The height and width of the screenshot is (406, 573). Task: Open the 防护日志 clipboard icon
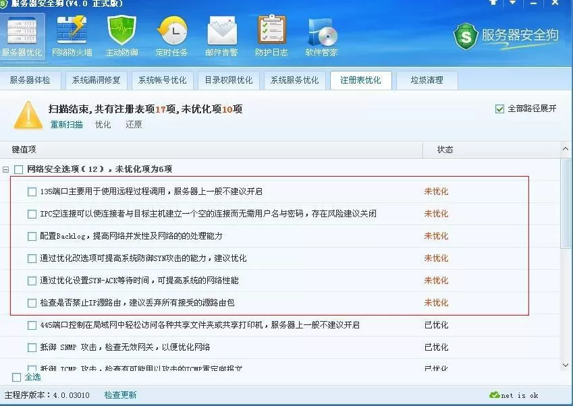pyautogui.click(x=271, y=36)
